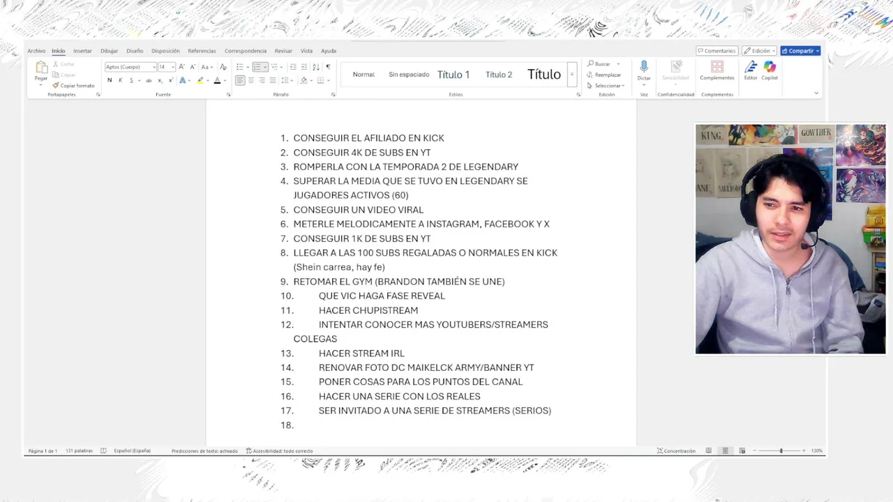This screenshot has width=893, height=502.
Task: Toggle left alignment button
Action: pyautogui.click(x=240, y=80)
